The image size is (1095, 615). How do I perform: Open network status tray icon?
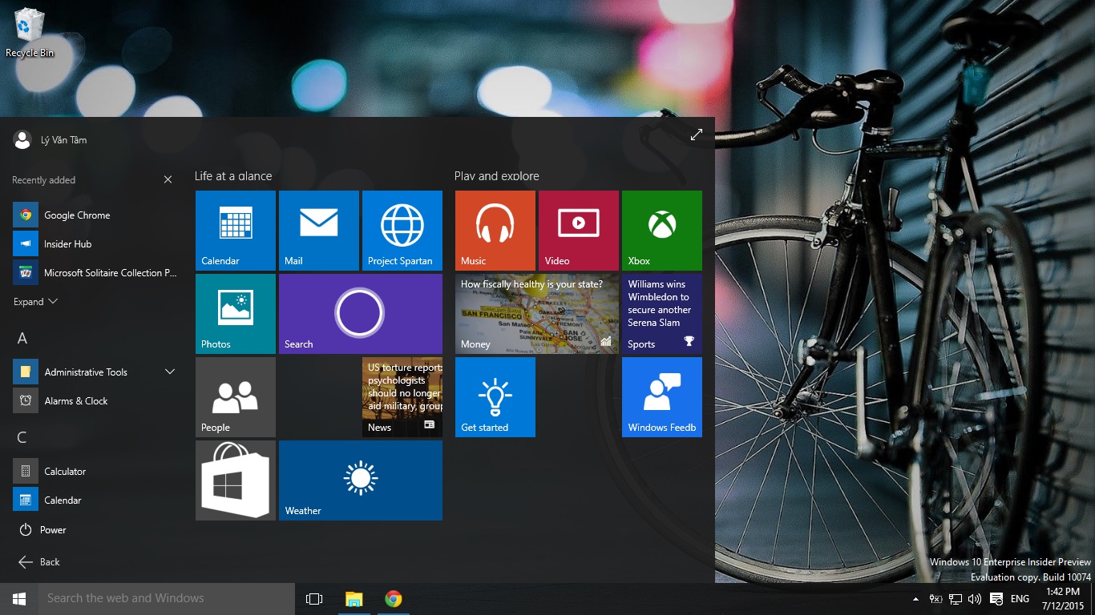pos(956,599)
